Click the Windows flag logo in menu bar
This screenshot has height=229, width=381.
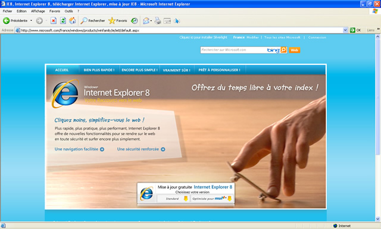click(x=375, y=11)
